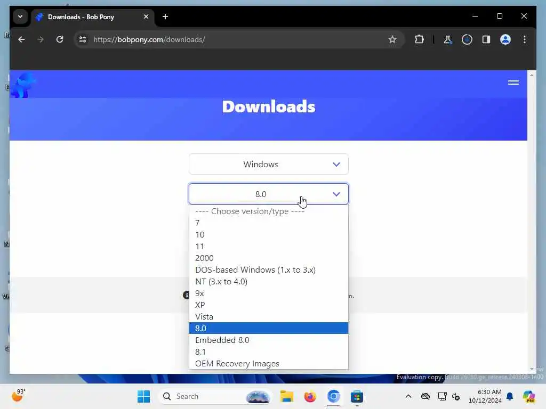Open the downloads icon in Chrome toolbar
546x409 pixels.
click(467, 39)
